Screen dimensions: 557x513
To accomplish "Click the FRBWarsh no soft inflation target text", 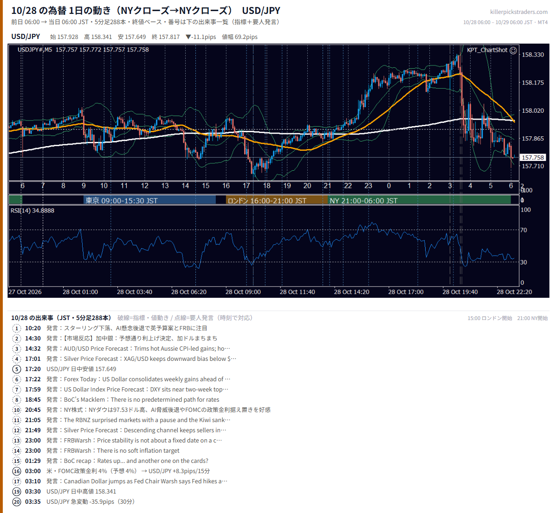I will (113, 451).
